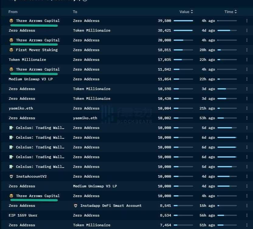This screenshot has height=229, width=253.
Task: Sort using the Value column arrows
Action: click(192, 12)
